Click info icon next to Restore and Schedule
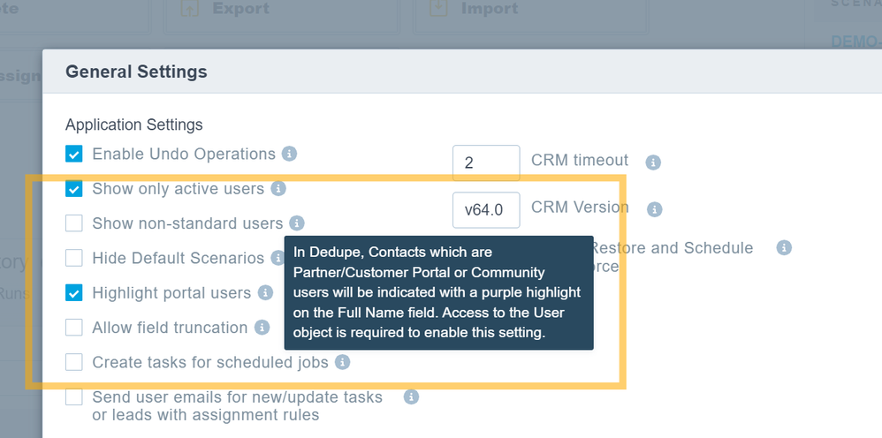Image resolution: width=882 pixels, height=438 pixels. (x=783, y=248)
